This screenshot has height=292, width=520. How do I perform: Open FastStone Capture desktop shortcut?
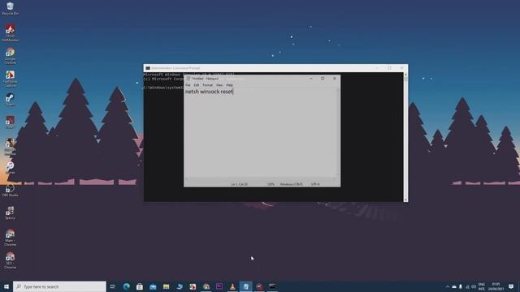click(10, 79)
